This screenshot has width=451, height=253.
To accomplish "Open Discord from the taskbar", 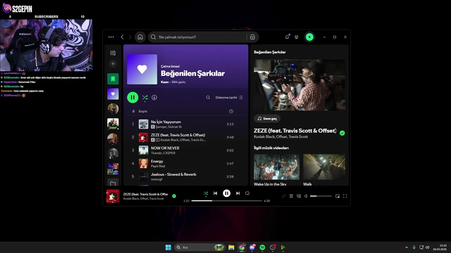I will point(252,247).
